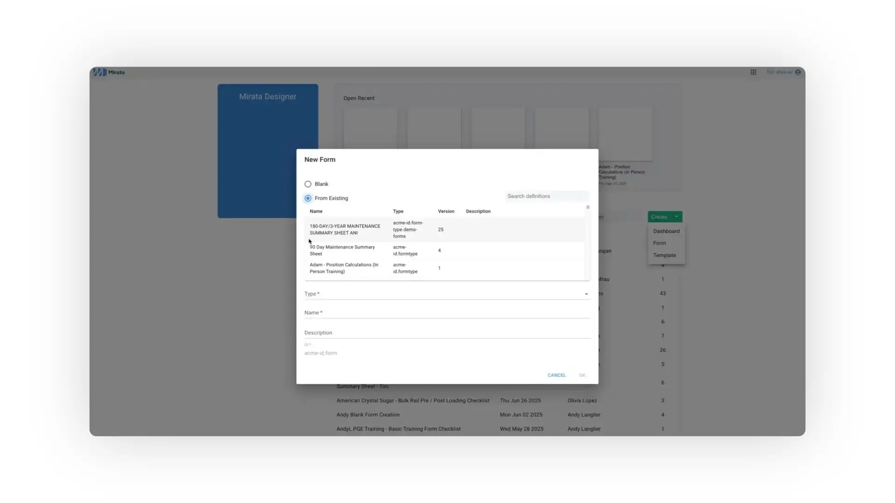This screenshot has width=895, height=503.
Task: Choose Form from the Create menu
Action: (659, 243)
